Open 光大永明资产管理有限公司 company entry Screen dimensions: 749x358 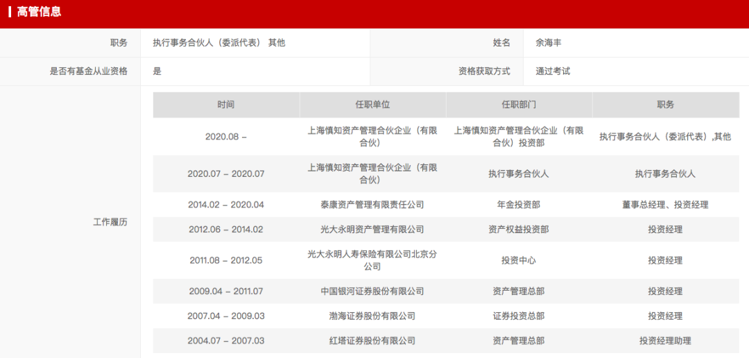click(x=372, y=229)
